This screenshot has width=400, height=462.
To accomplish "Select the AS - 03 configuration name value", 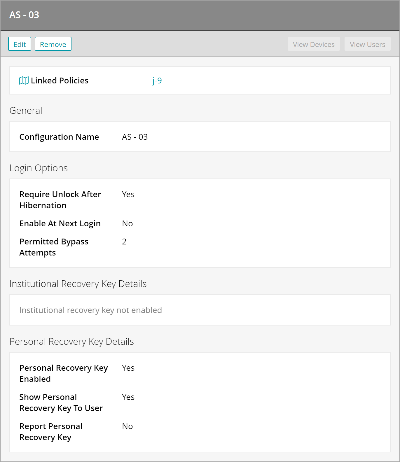I will point(135,137).
